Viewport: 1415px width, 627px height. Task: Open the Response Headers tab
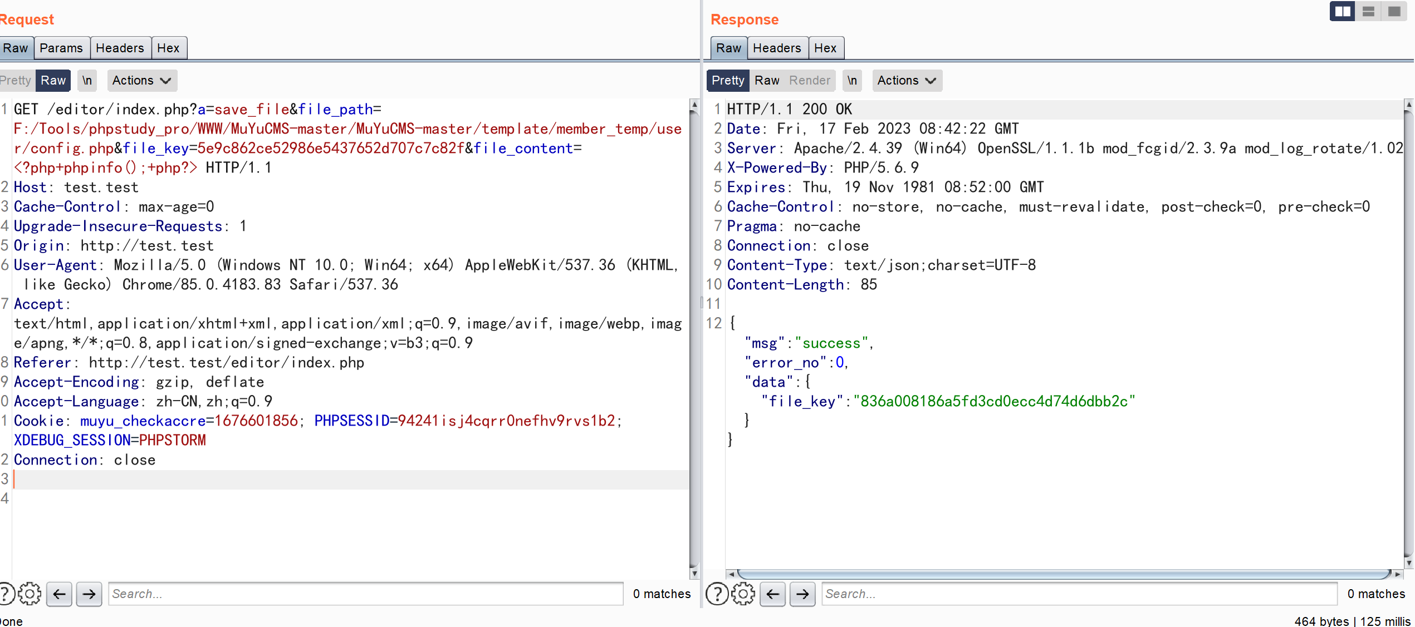pos(776,48)
